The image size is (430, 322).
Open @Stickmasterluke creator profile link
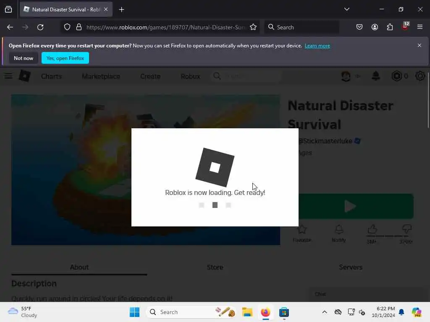click(325, 141)
